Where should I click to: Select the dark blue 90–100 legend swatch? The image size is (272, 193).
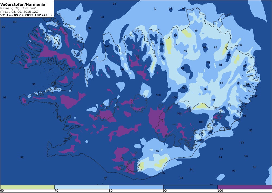pos(190,187)
